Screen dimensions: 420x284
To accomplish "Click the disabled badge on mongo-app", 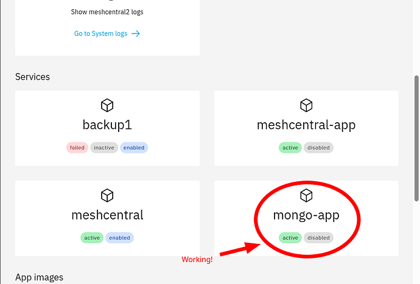I will tap(318, 238).
